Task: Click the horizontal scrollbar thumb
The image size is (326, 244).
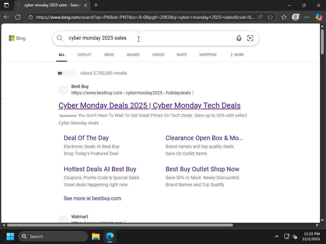Action: pyautogui.click(x=120, y=225)
